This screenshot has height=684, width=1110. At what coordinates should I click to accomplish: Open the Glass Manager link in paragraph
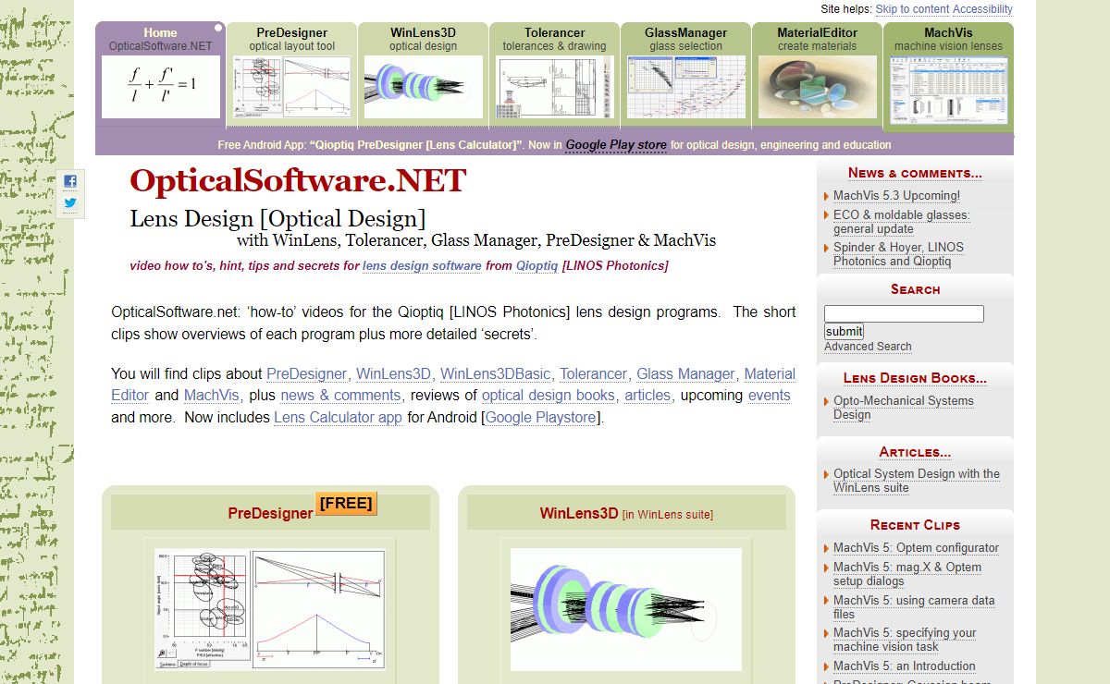click(x=685, y=374)
